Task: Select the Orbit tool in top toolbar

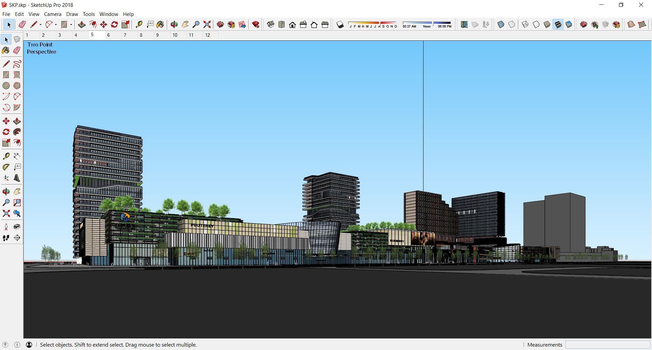Action: (174, 24)
